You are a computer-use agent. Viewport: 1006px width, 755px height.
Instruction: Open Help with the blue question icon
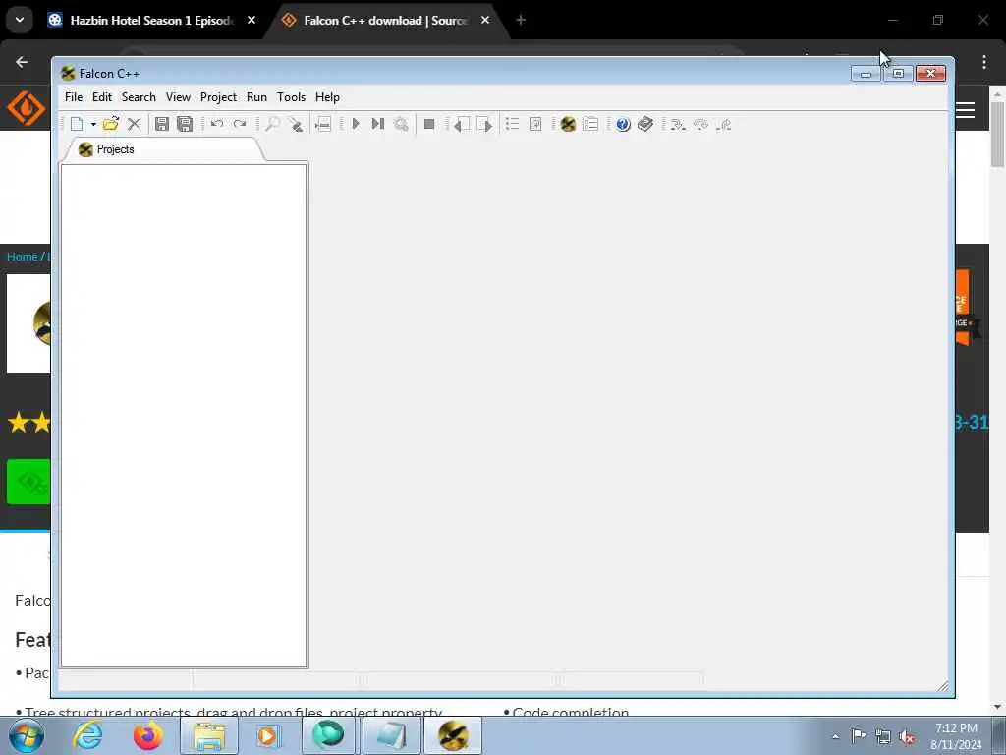622,124
